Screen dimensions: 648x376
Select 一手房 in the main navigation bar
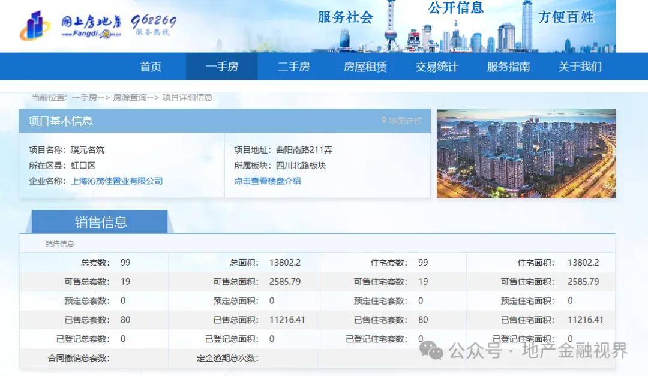(x=222, y=67)
